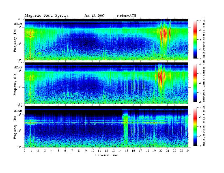The image size is (224, 173).
Task: Click the -6 tick of the dH/dt color scale
Action: (x=200, y=40)
